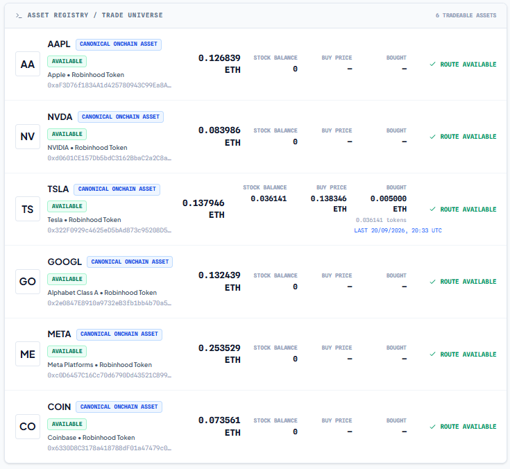Click the AA ticker icon for Apple

point(28,64)
